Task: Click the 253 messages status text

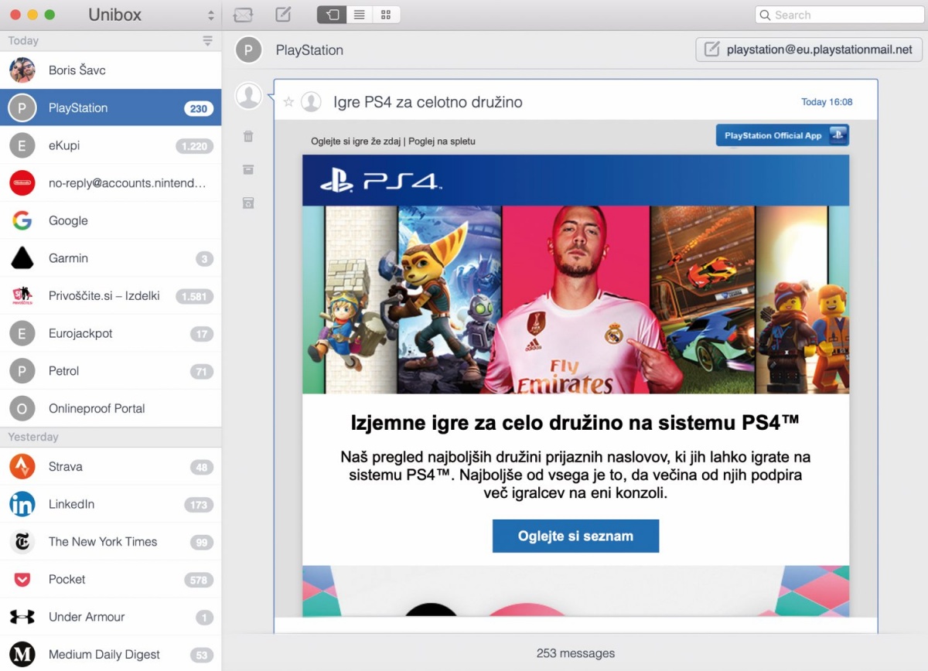Action: coord(575,653)
